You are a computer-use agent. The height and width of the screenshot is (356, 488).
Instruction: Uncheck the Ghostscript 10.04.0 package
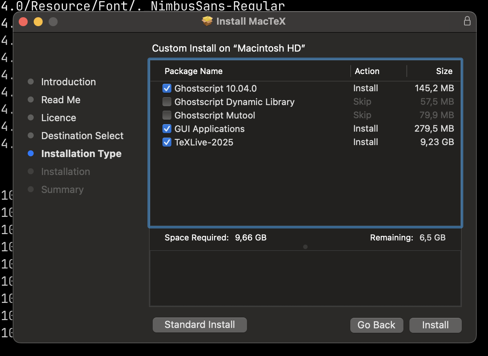(167, 88)
